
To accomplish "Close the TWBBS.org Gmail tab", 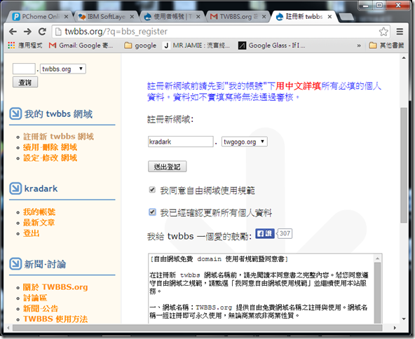I will (x=264, y=17).
